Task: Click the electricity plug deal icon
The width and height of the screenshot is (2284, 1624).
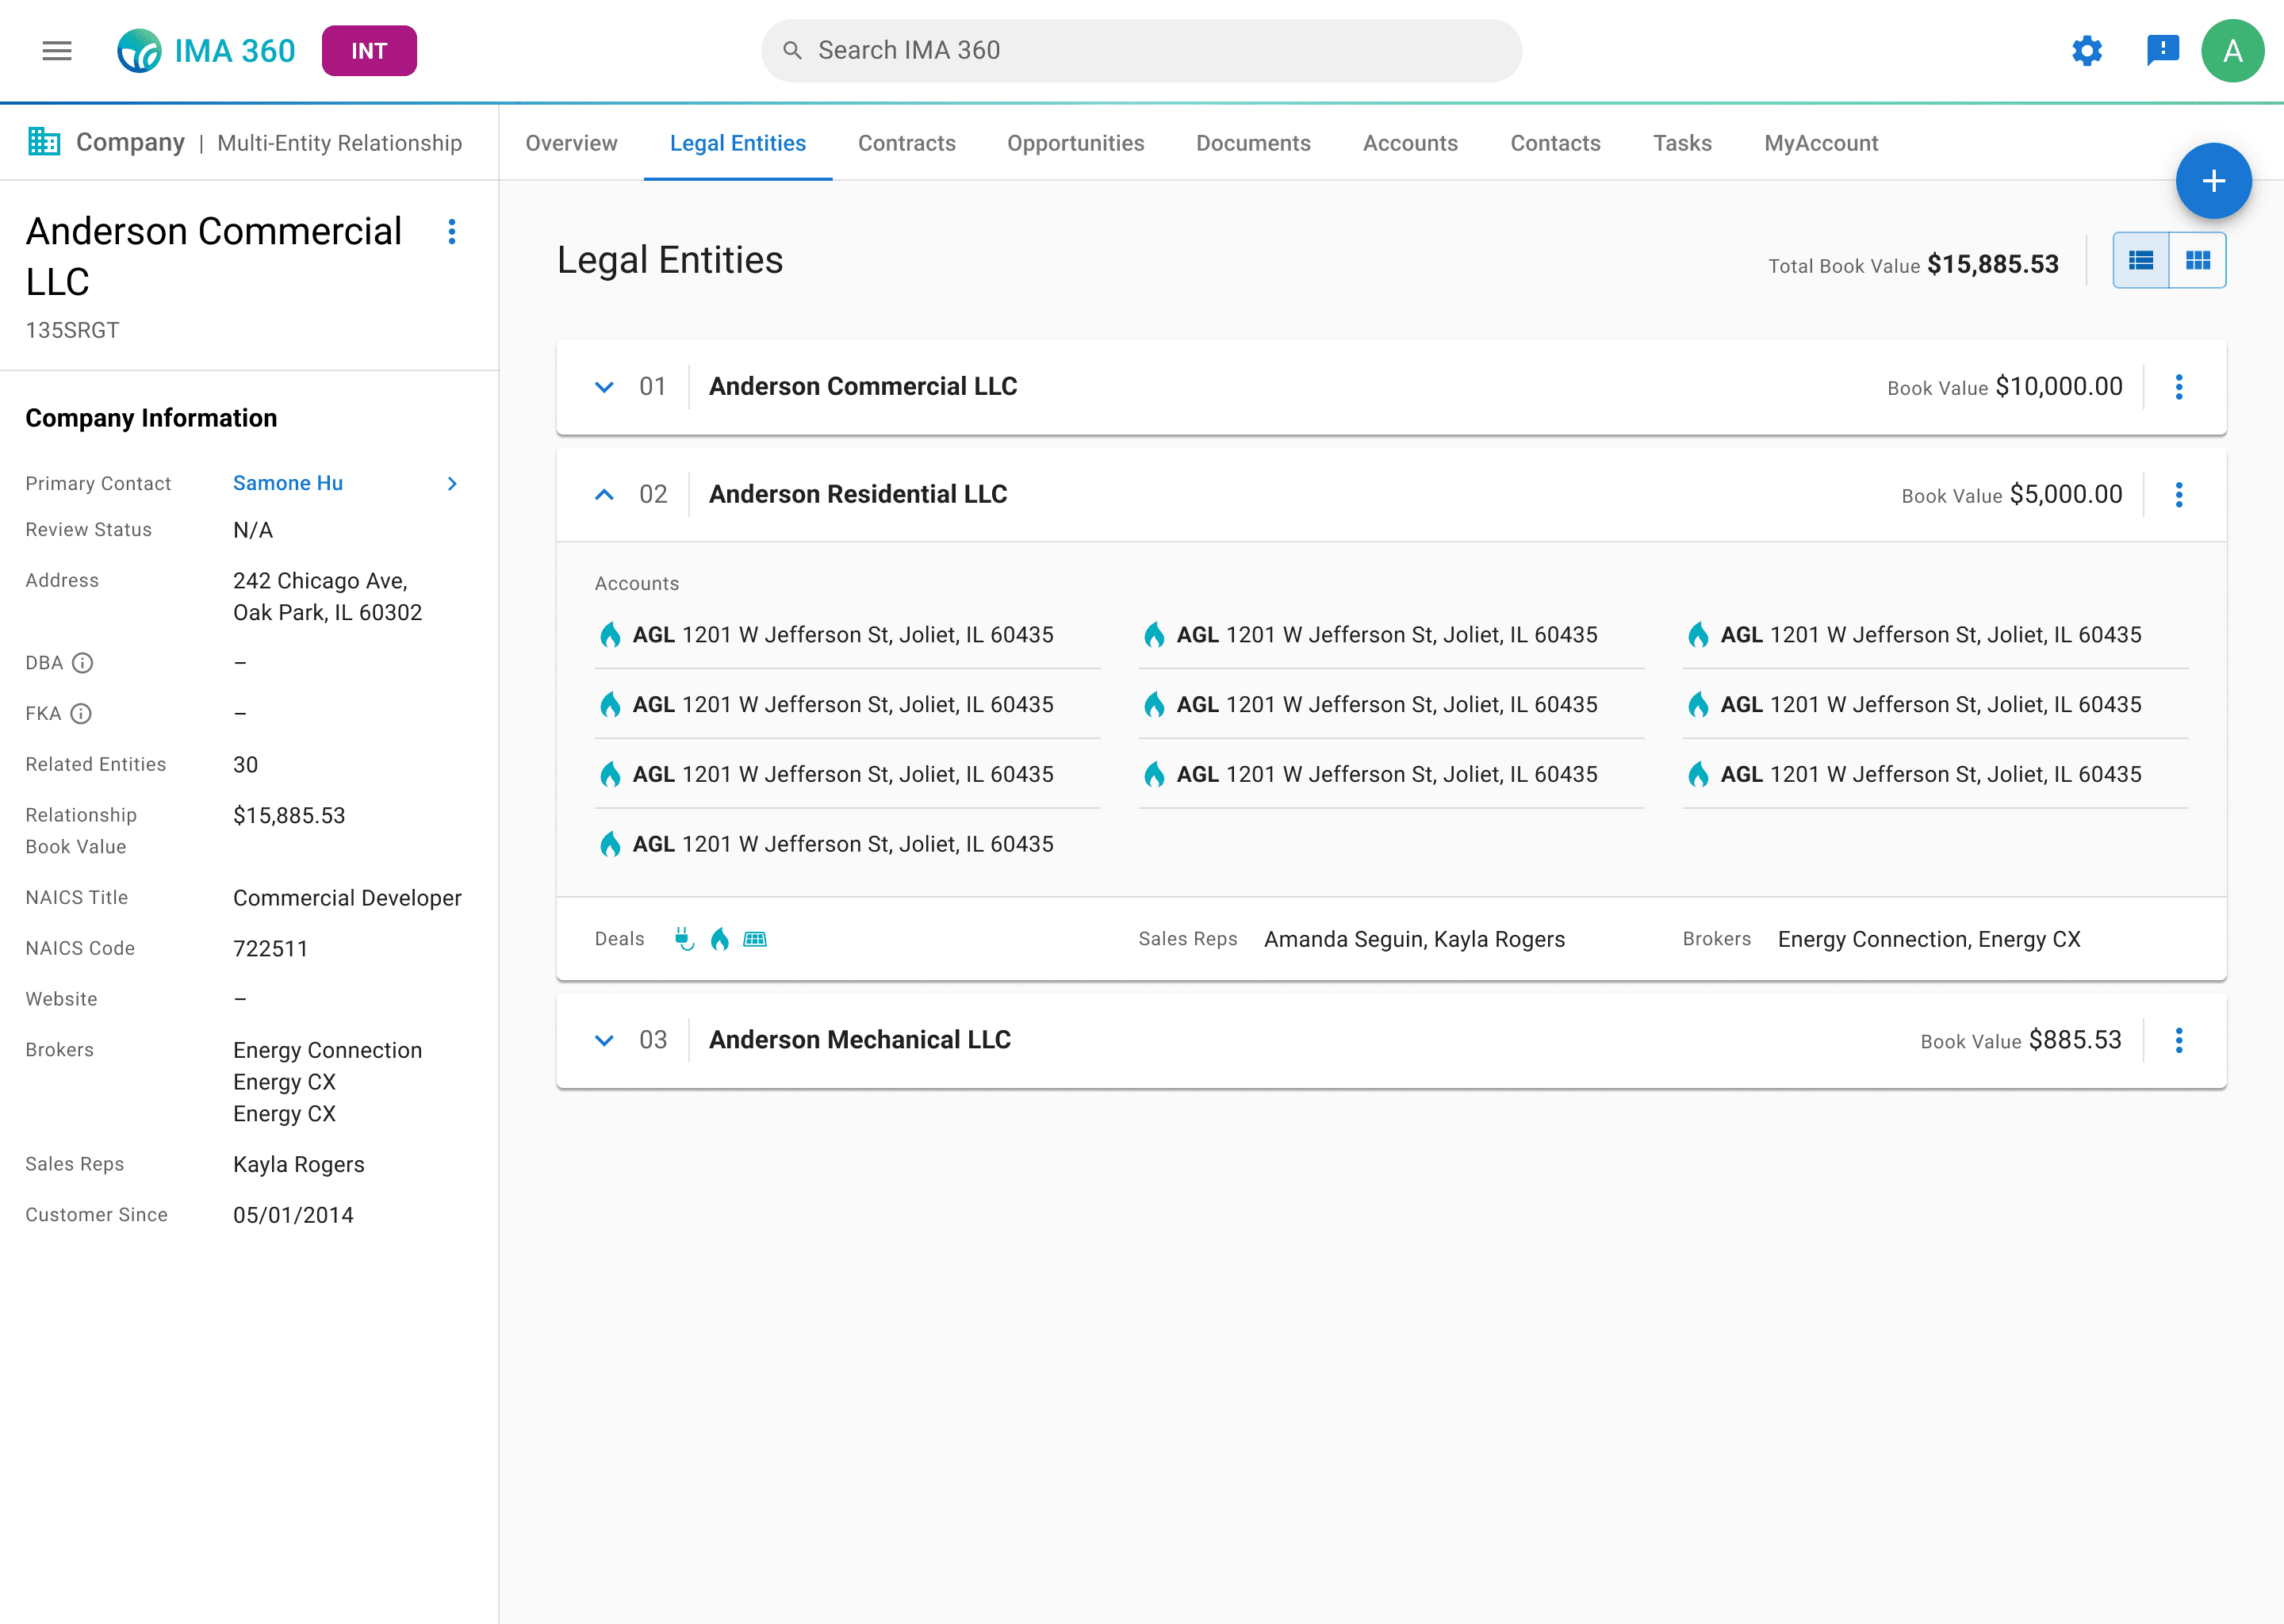Action: click(x=684, y=939)
